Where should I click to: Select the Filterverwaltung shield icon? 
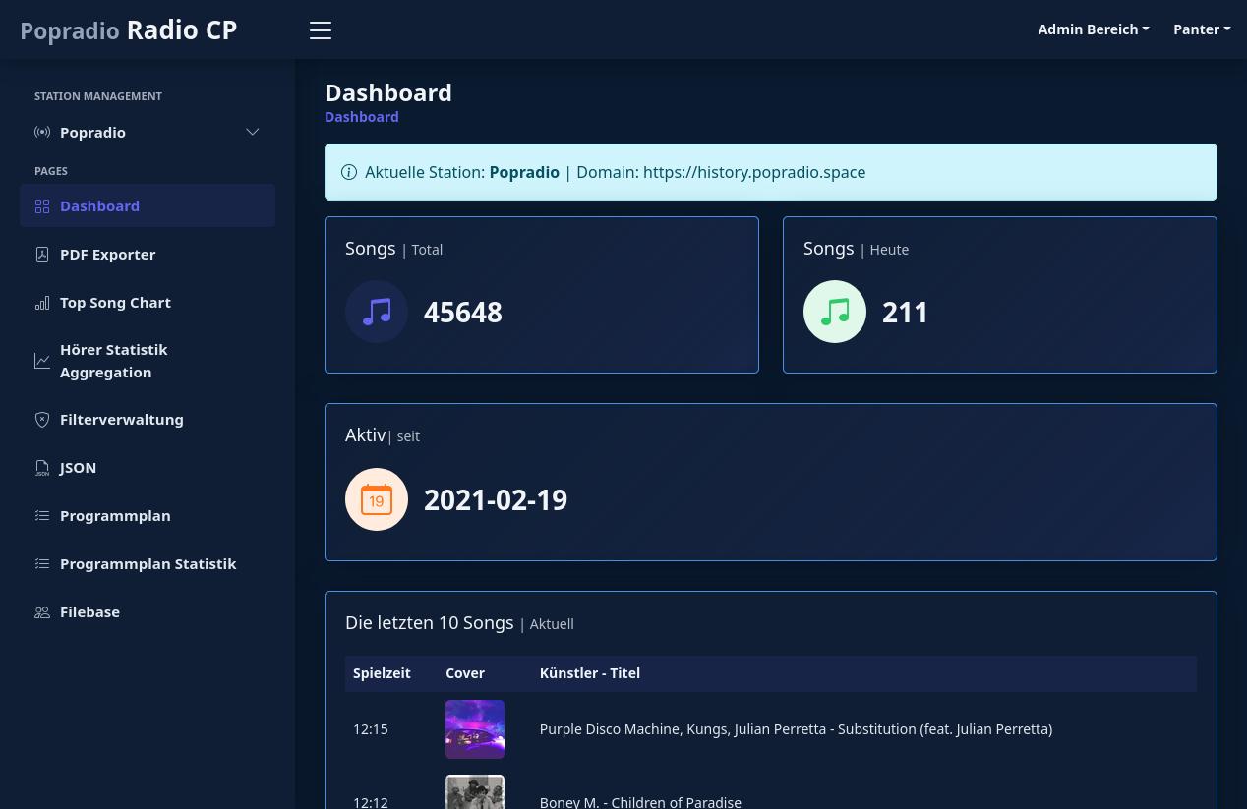click(42, 420)
